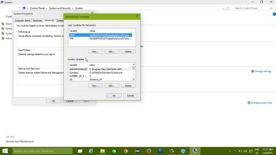Screen dimensions: 276x155
Task: Select the TEMP user variable row
Action: [x=100, y=35]
